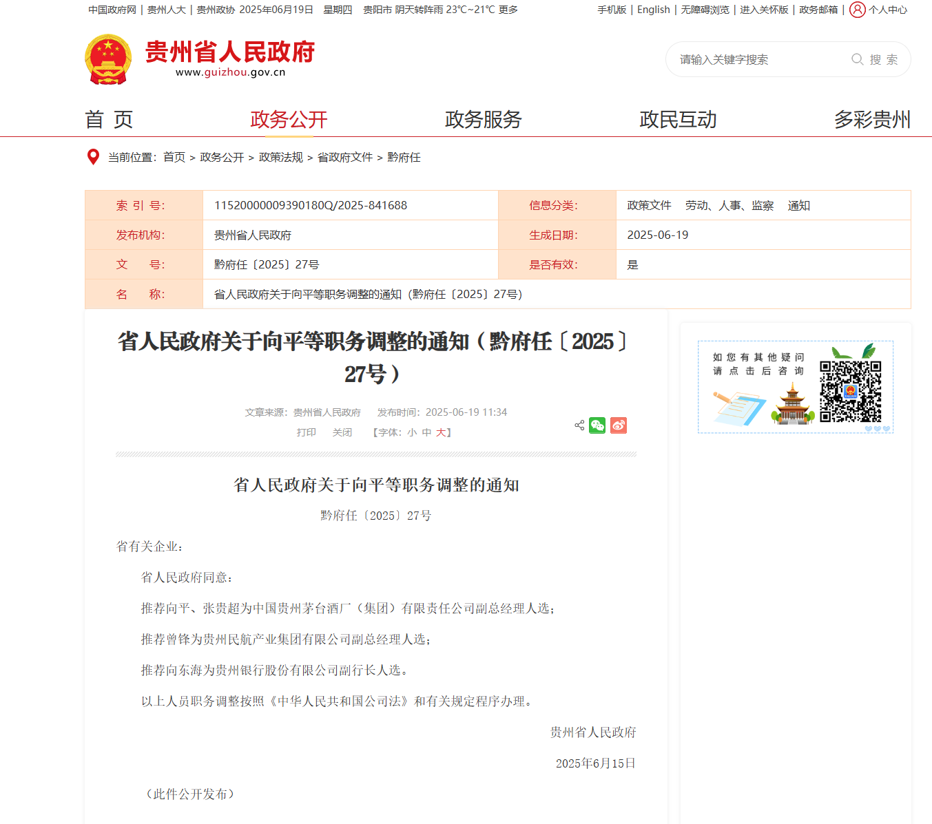Open the 政务公开 navigation tab

(289, 120)
